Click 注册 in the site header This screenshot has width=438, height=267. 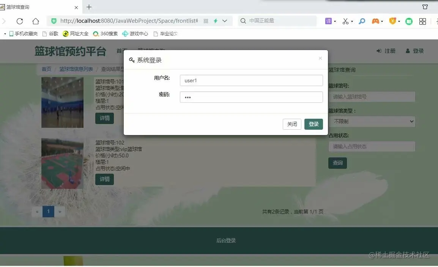[x=386, y=51]
